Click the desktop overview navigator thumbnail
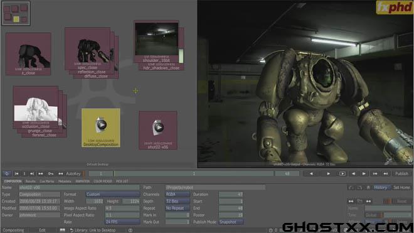The height and width of the screenshot is (233, 414). click(16, 13)
